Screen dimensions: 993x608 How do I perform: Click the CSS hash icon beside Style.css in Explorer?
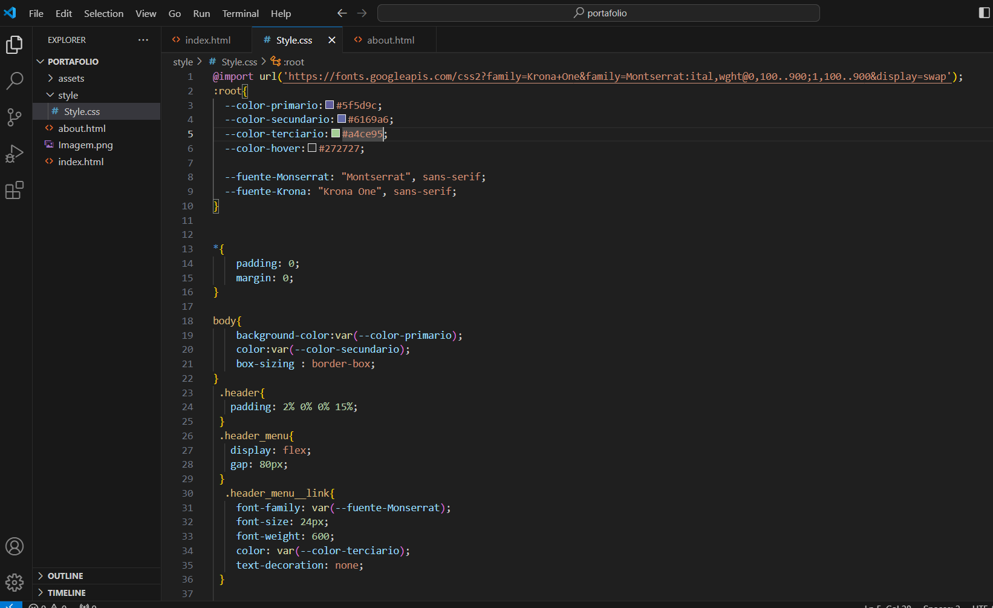tap(55, 111)
